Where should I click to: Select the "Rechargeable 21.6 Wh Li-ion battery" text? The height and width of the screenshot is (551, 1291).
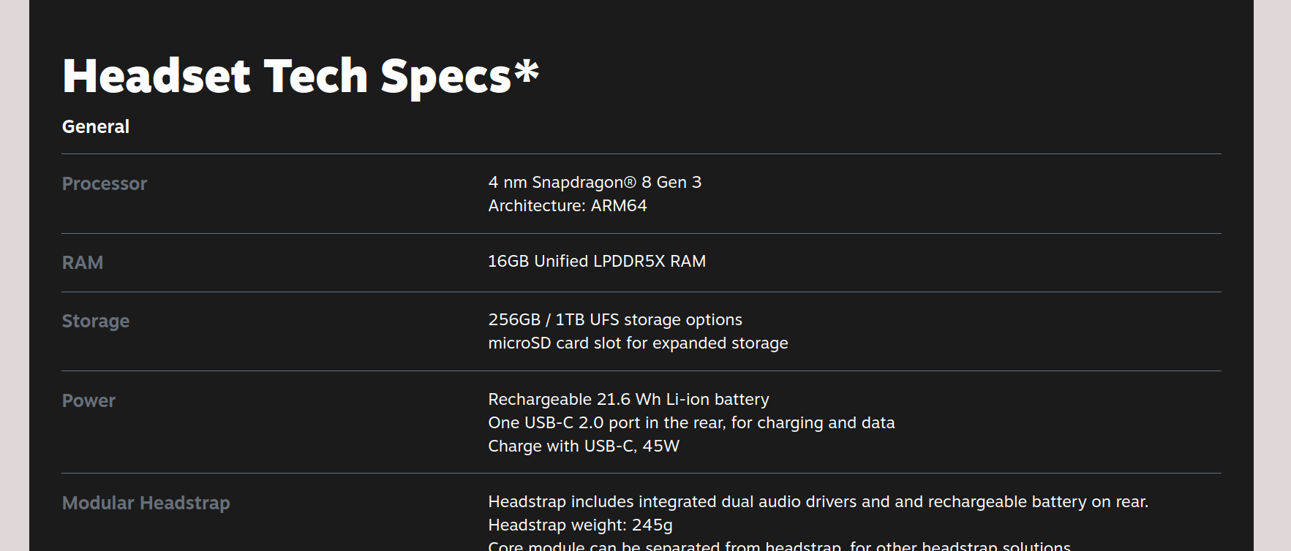pos(628,399)
